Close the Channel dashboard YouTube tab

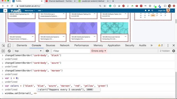point(75,1)
